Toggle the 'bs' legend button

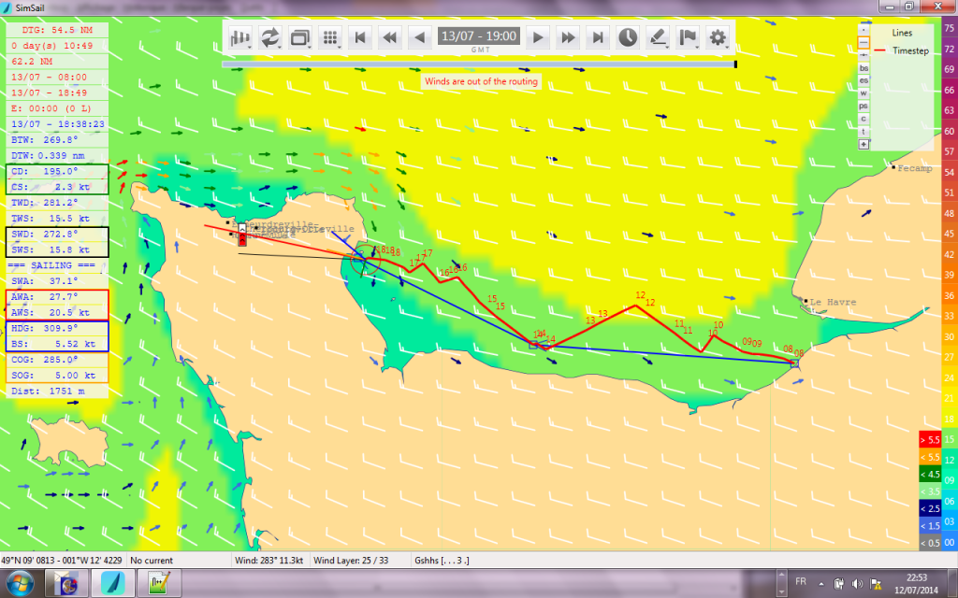pyautogui.click(x=864, y=67)
